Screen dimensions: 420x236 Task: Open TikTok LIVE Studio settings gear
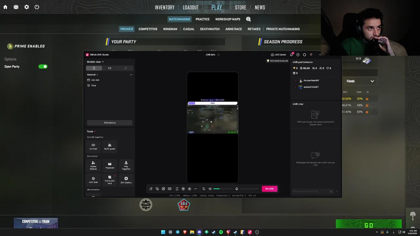coord(304,55)
